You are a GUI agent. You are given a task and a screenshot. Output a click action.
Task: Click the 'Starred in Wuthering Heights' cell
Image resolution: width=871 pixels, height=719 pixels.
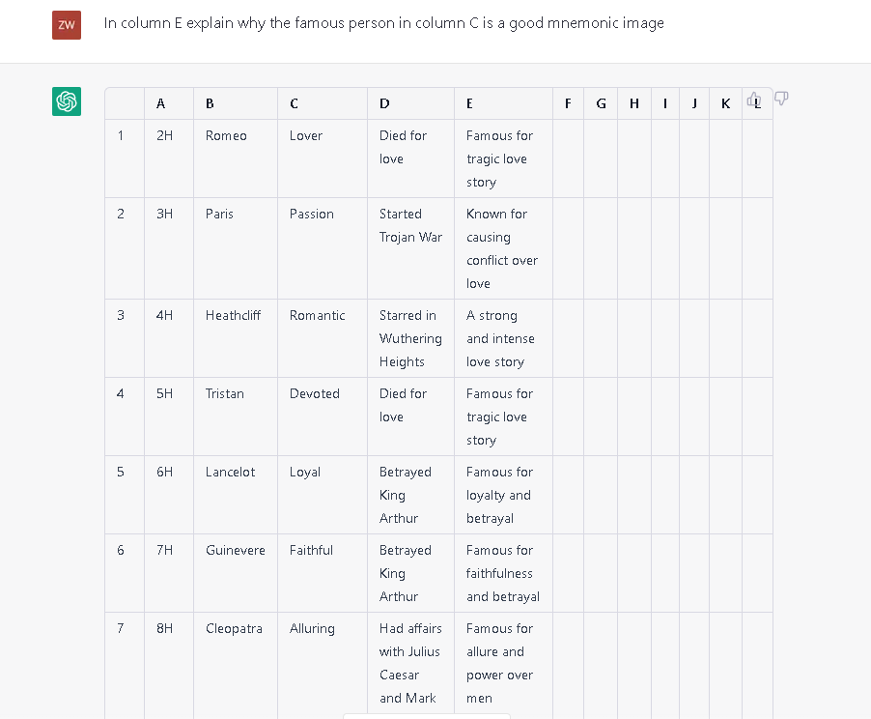click(410, 338)
